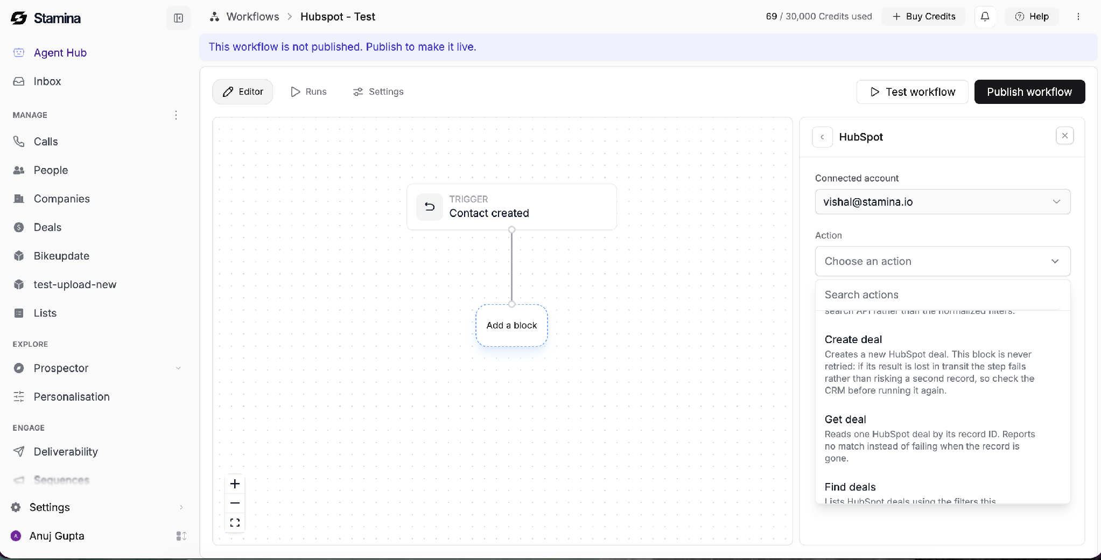Click the Buy Credits button
Image resolution: width=1101 pixels, height=560 pixels.
pyautogui.click(x=923, y=17)
